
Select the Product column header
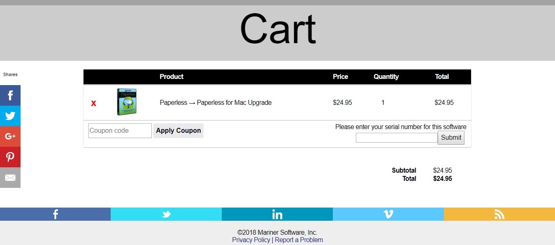pos(172,76)
